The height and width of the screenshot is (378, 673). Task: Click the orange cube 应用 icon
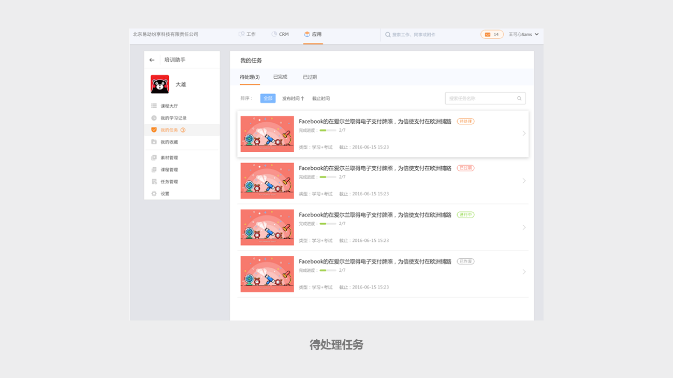click(307, 34)
